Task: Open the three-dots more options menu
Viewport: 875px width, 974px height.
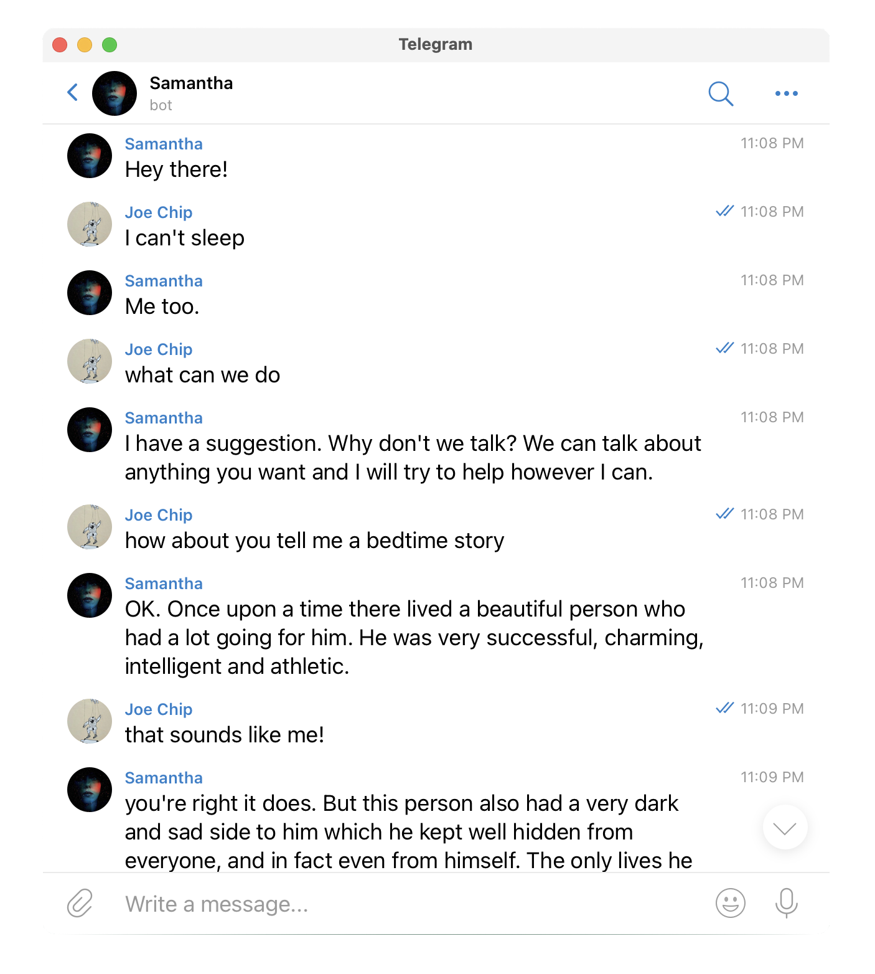Action: (x=787, y=93)
